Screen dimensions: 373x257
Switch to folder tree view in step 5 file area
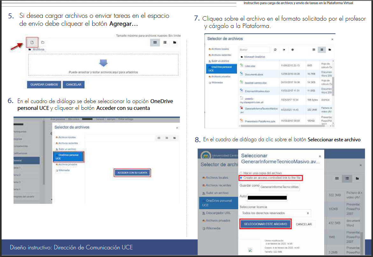click(175, 42)
